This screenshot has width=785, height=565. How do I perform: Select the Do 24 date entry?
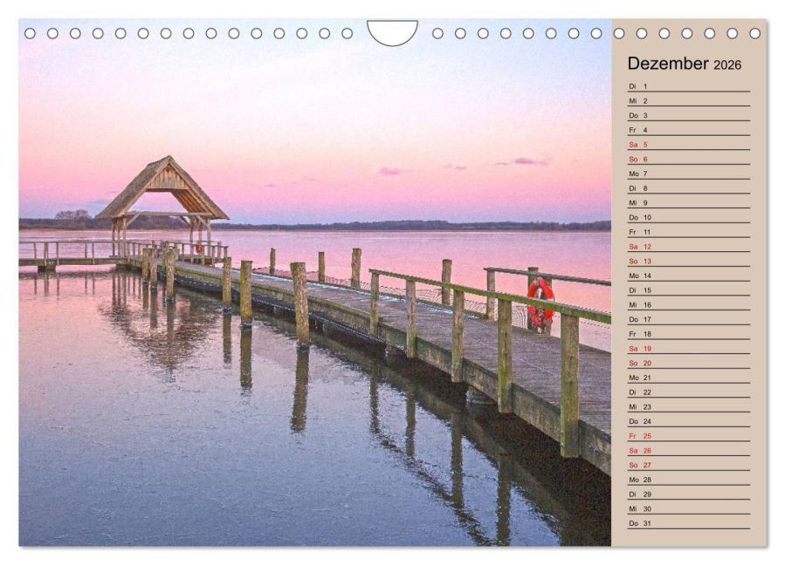pyautogui.click(x=688, y=421)
